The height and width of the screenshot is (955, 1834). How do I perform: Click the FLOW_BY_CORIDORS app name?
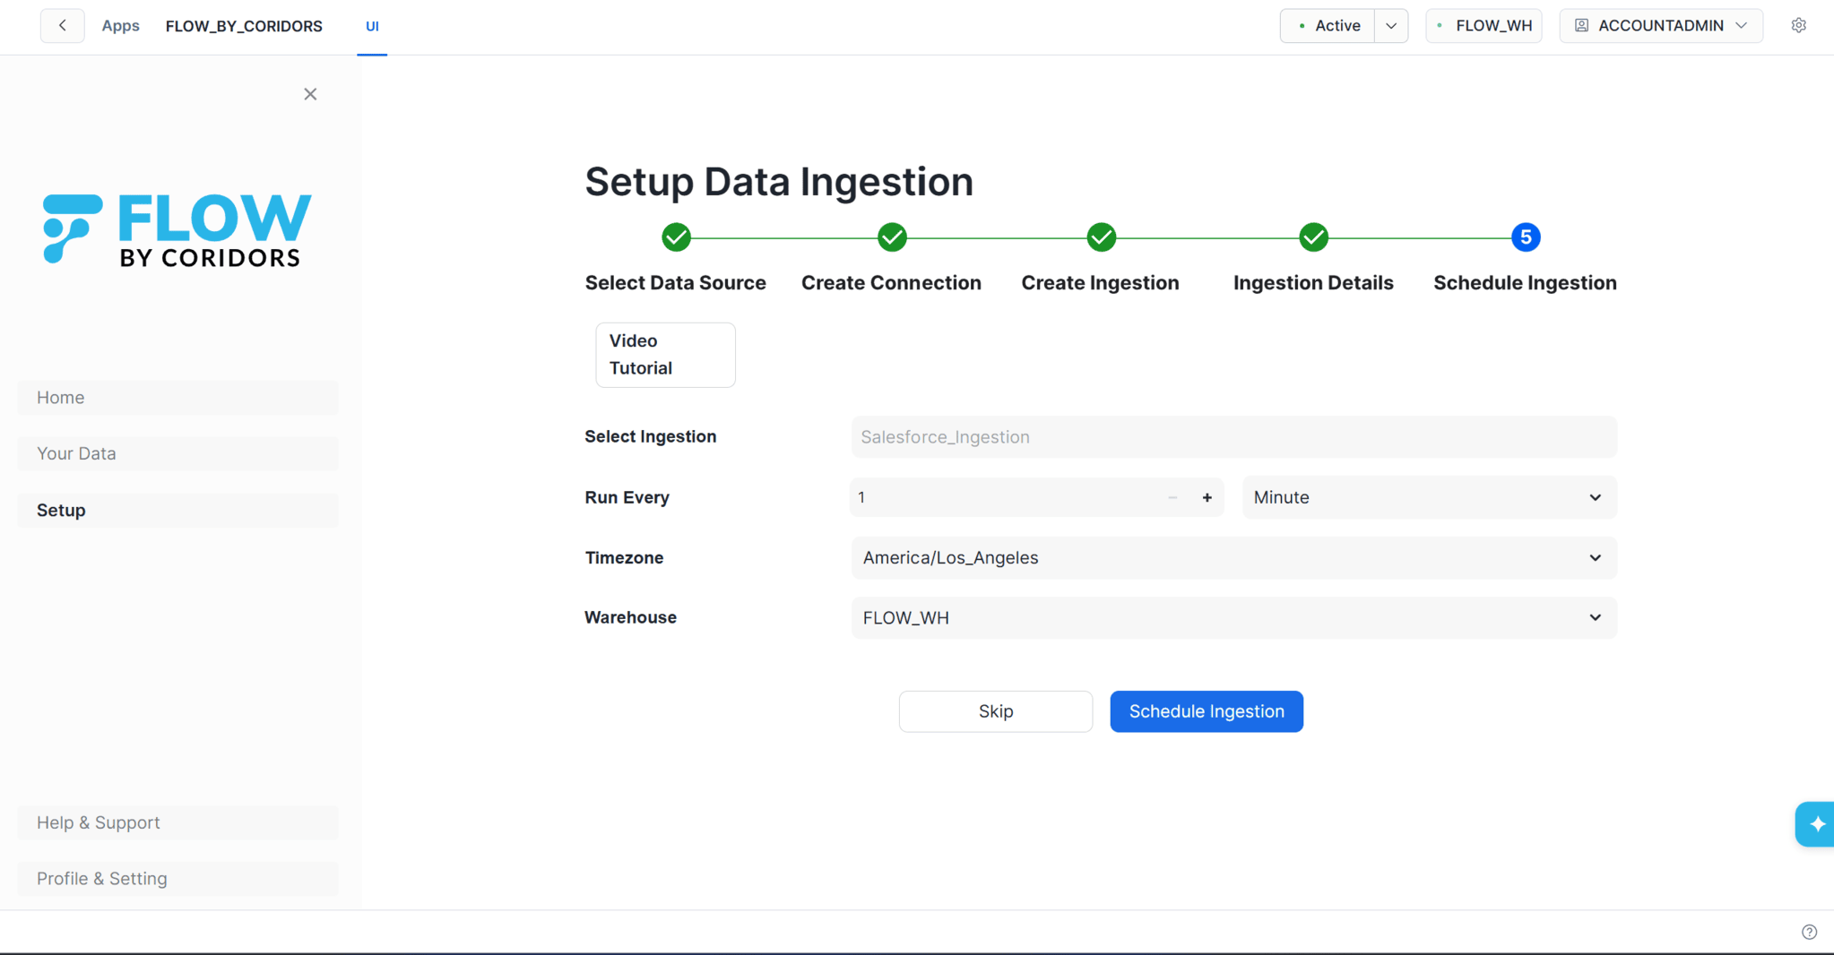click(x=244, y=26)
